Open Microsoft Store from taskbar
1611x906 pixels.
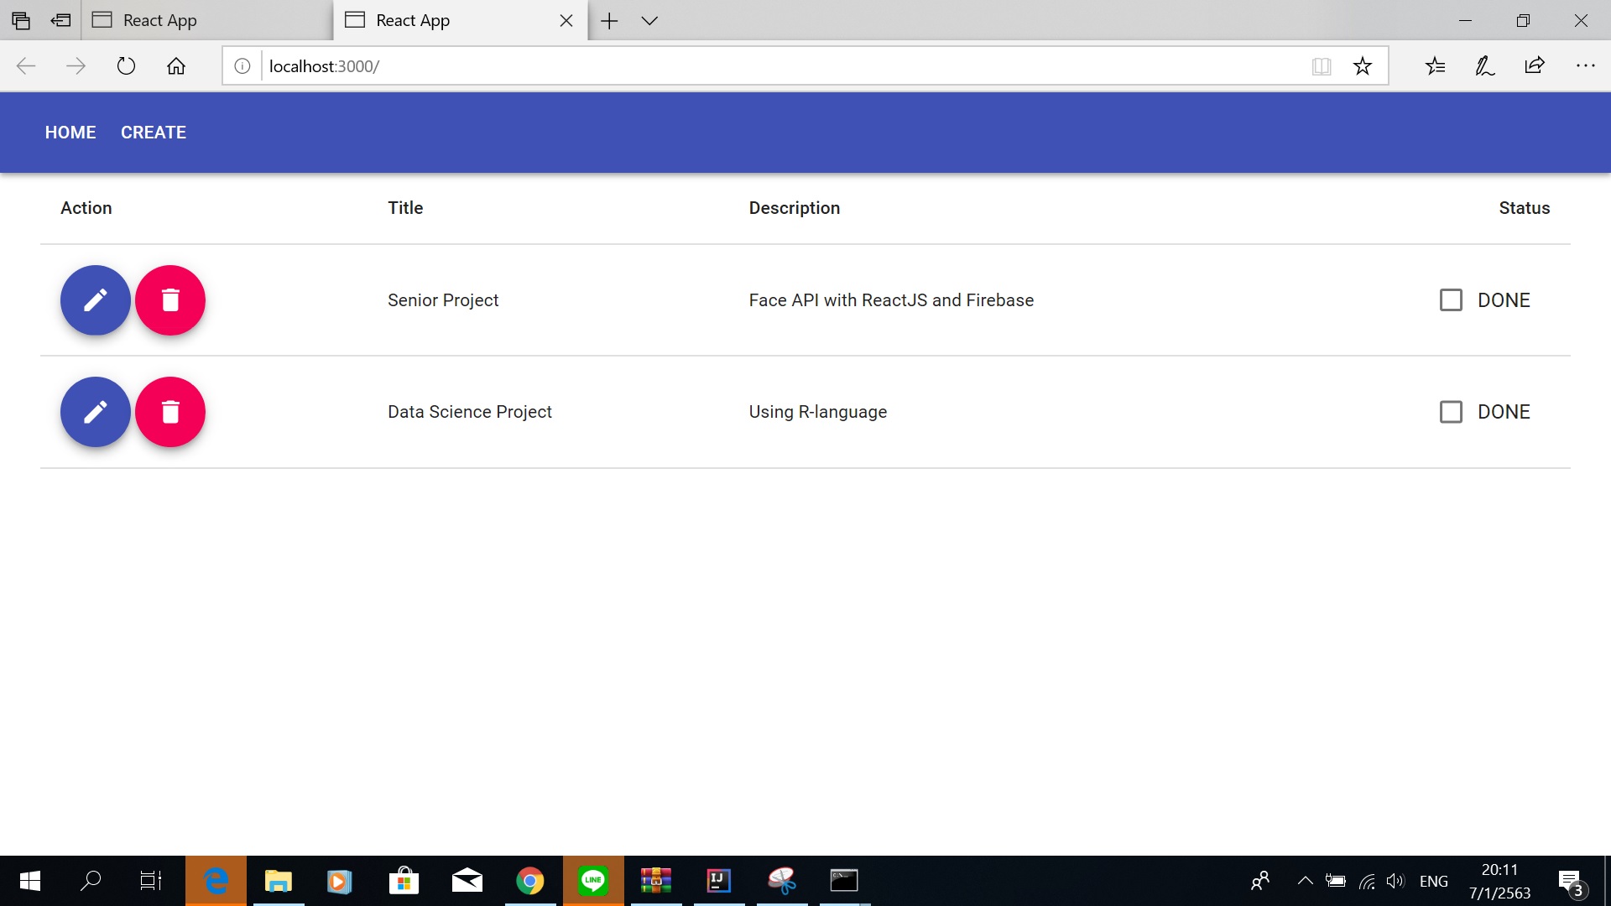click(404, 881)
